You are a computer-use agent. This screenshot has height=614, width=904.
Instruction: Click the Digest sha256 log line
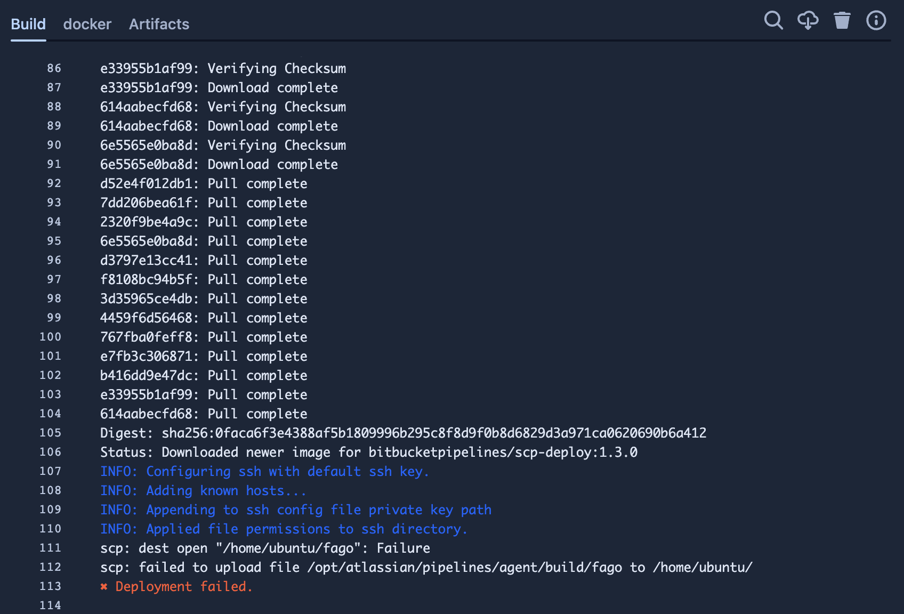[403, 433]
